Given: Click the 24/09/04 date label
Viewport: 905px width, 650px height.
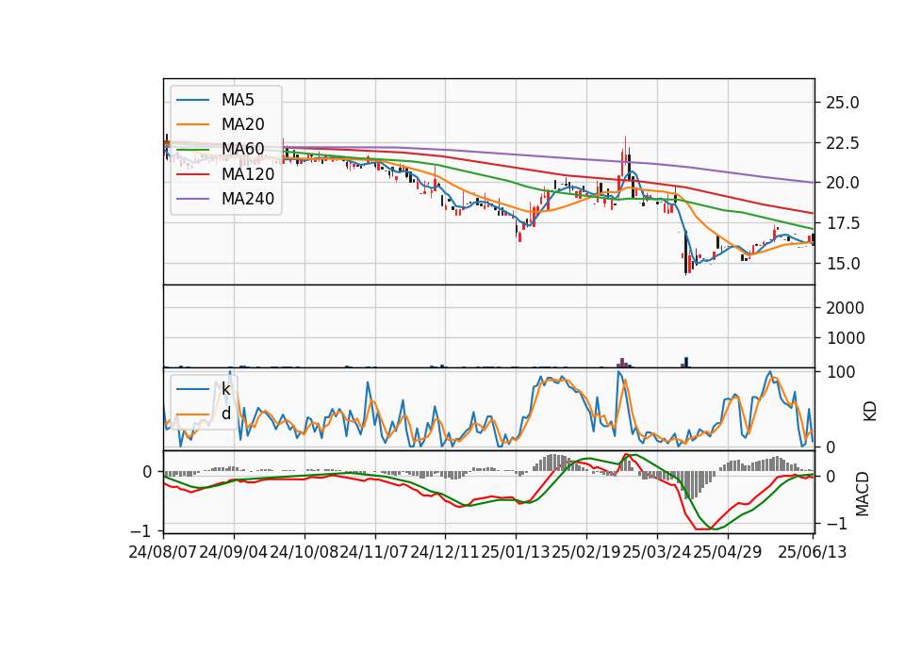Looking at the screenshot, I should pos(233,552).
